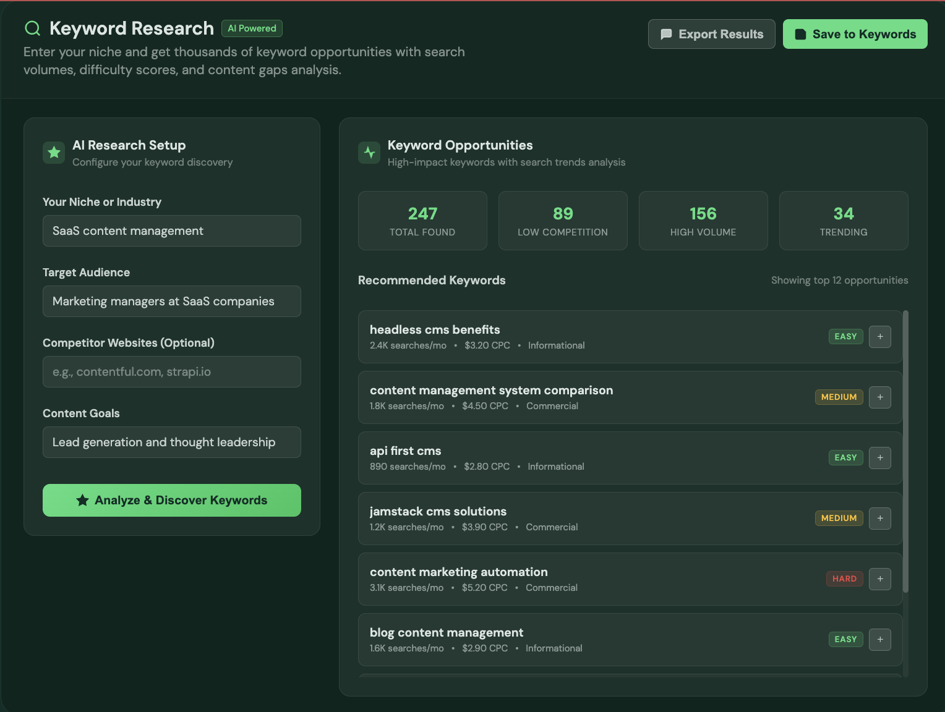Viewport: 945px width, 712px height.
Task: Click the HARD difficulty badge
Action: [844, 579]
